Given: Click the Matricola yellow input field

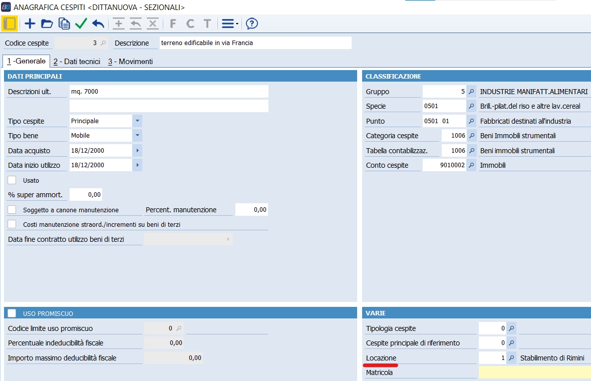Looking at the screenshot, I should pyautogui.click(x=534, y=372).
